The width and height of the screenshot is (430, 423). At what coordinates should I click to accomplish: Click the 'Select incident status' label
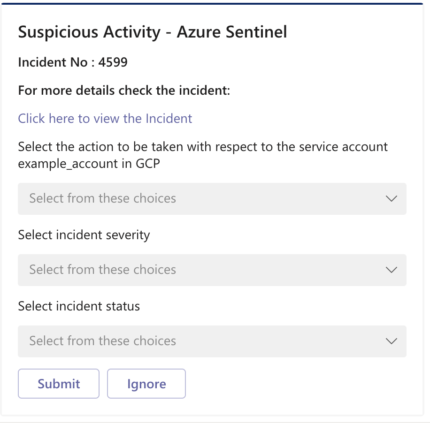(79, 306)
